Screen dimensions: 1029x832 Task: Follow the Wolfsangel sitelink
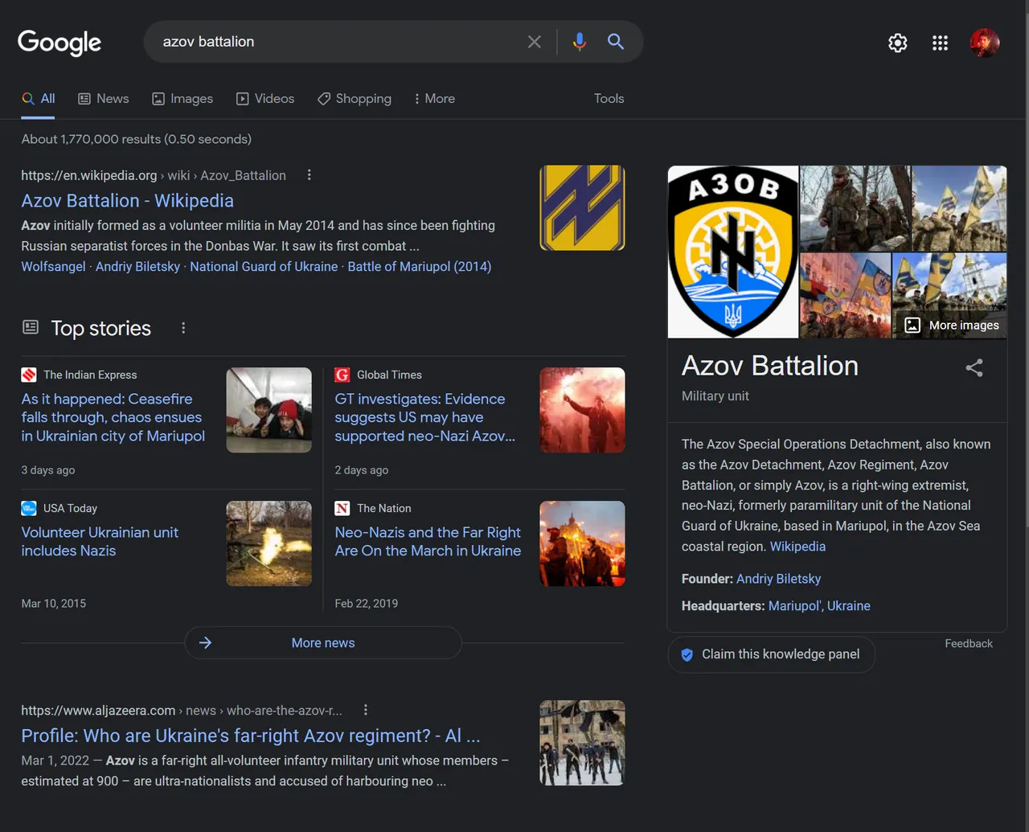coord(53,267)
